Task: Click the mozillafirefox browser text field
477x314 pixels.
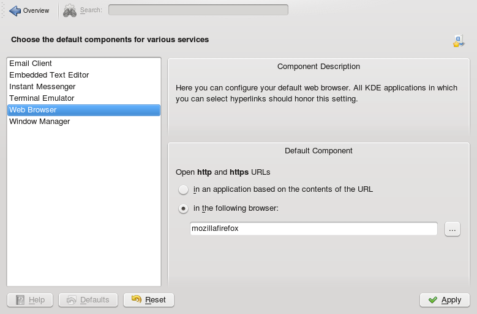Action: point(313,228)
